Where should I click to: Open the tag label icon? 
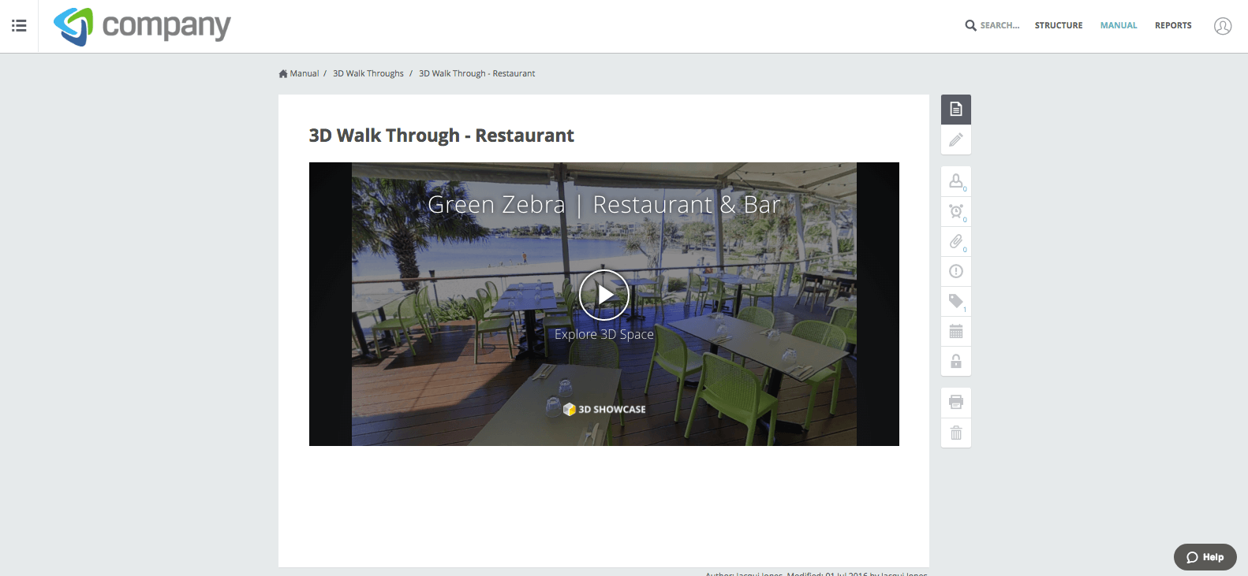click(956, 301)
